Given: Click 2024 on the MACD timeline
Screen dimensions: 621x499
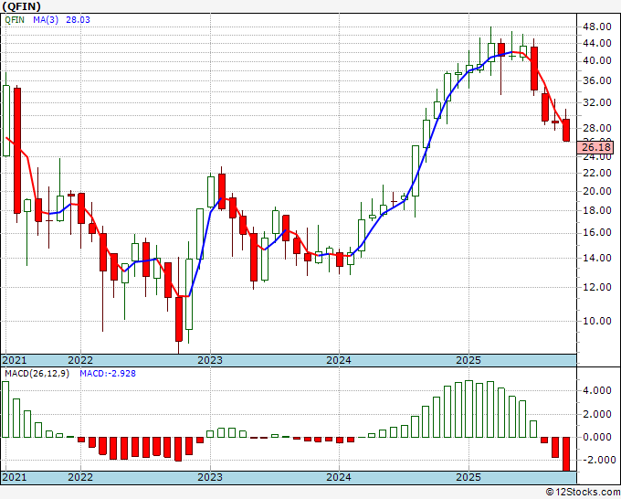Looking at the screenshot, I should tap(339, 477).
